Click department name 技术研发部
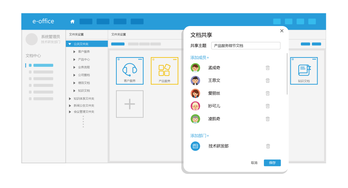The height and width of the screenshot is (188, 348). tap(219, 146)
